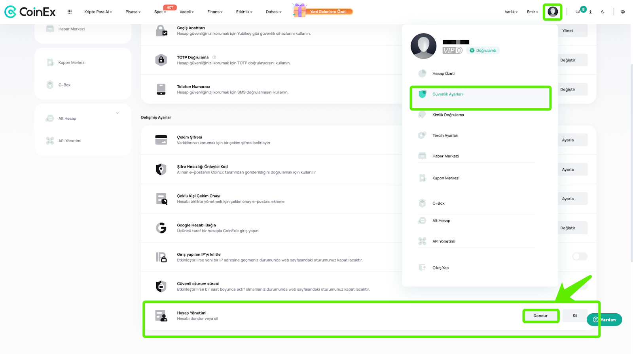Expand the Emir dropdown
The width and height of the screenshot is (633, 354).
pos(533,12)
